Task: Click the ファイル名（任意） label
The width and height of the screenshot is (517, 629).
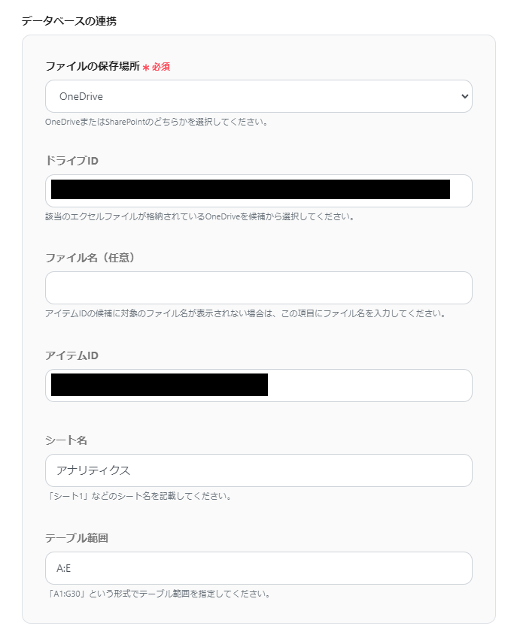Action: pos(90,258)
